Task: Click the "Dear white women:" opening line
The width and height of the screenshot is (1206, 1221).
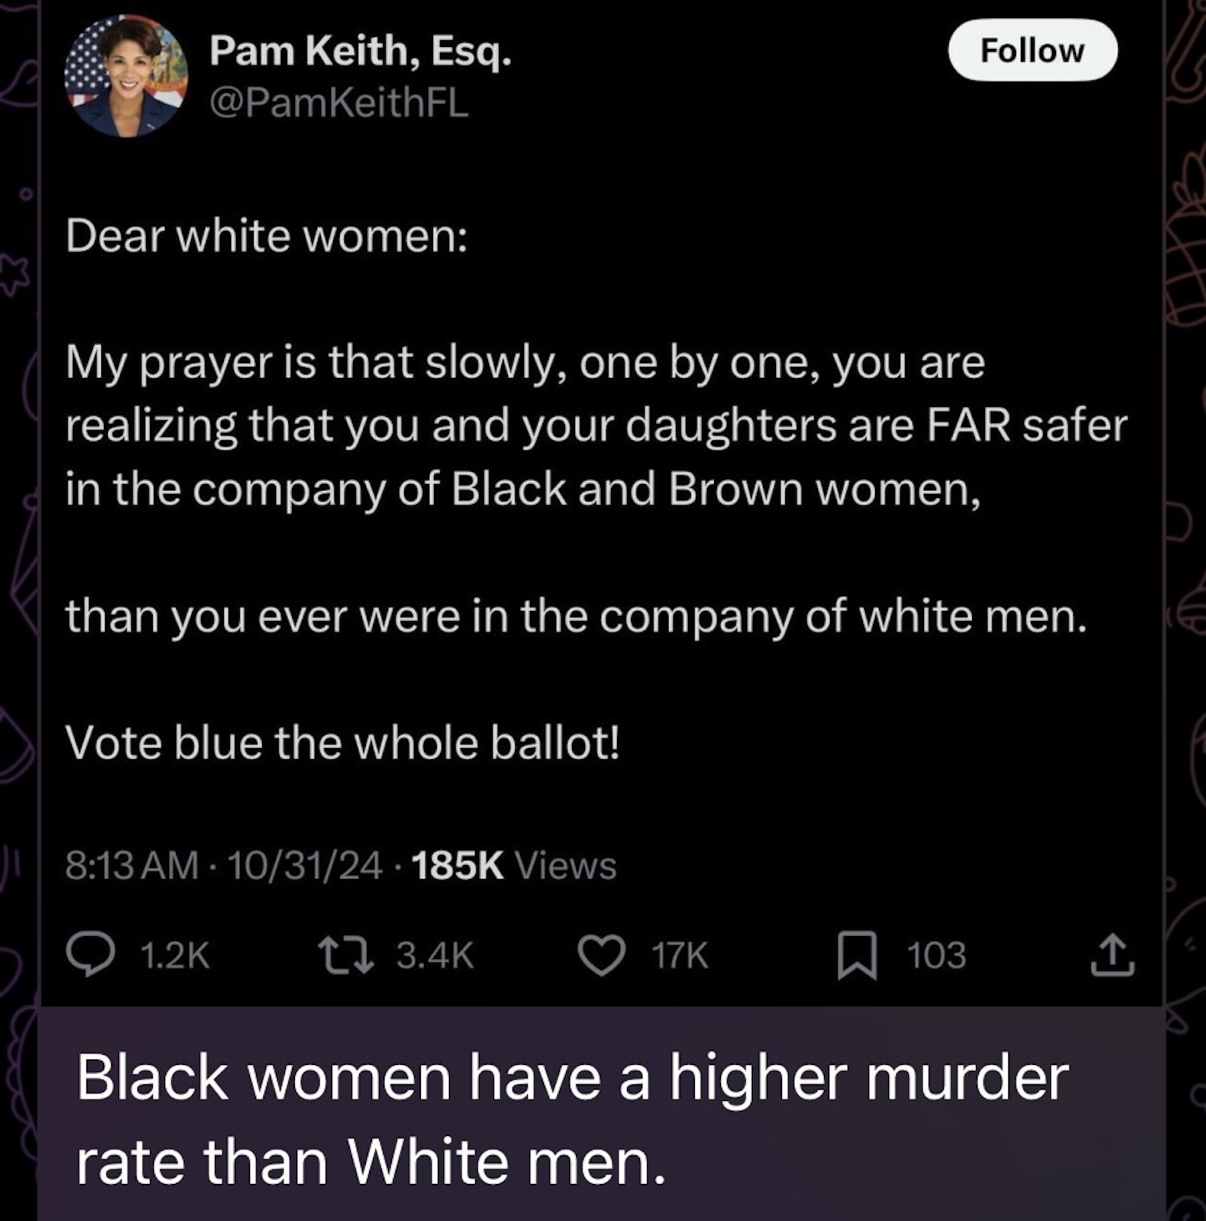Action: [267, 236]
